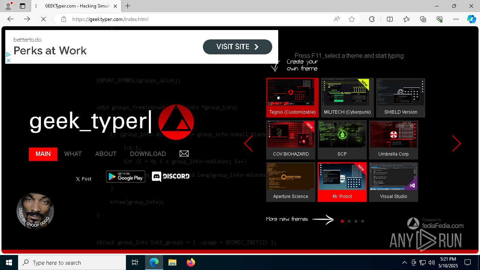Image resolution: width=480 pixels, height=270 pixels.
Task: Open the taskbar clock showing 5:21 PM
Action: [448, 262]
